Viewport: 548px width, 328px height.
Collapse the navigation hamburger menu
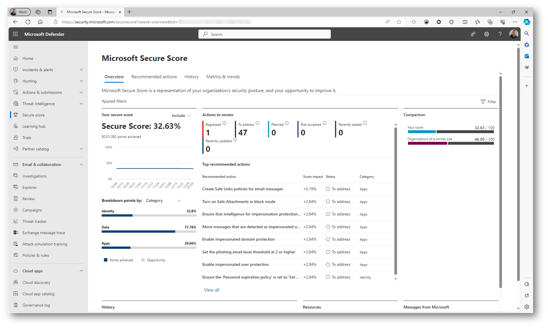coord(16,47)
